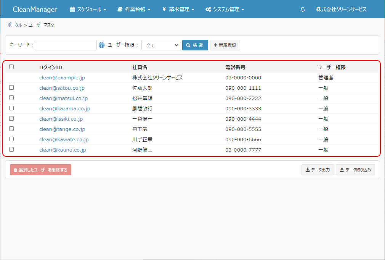
Task: Go to ポータル via breadcrumb link
Action: click(x=14, y=25)
